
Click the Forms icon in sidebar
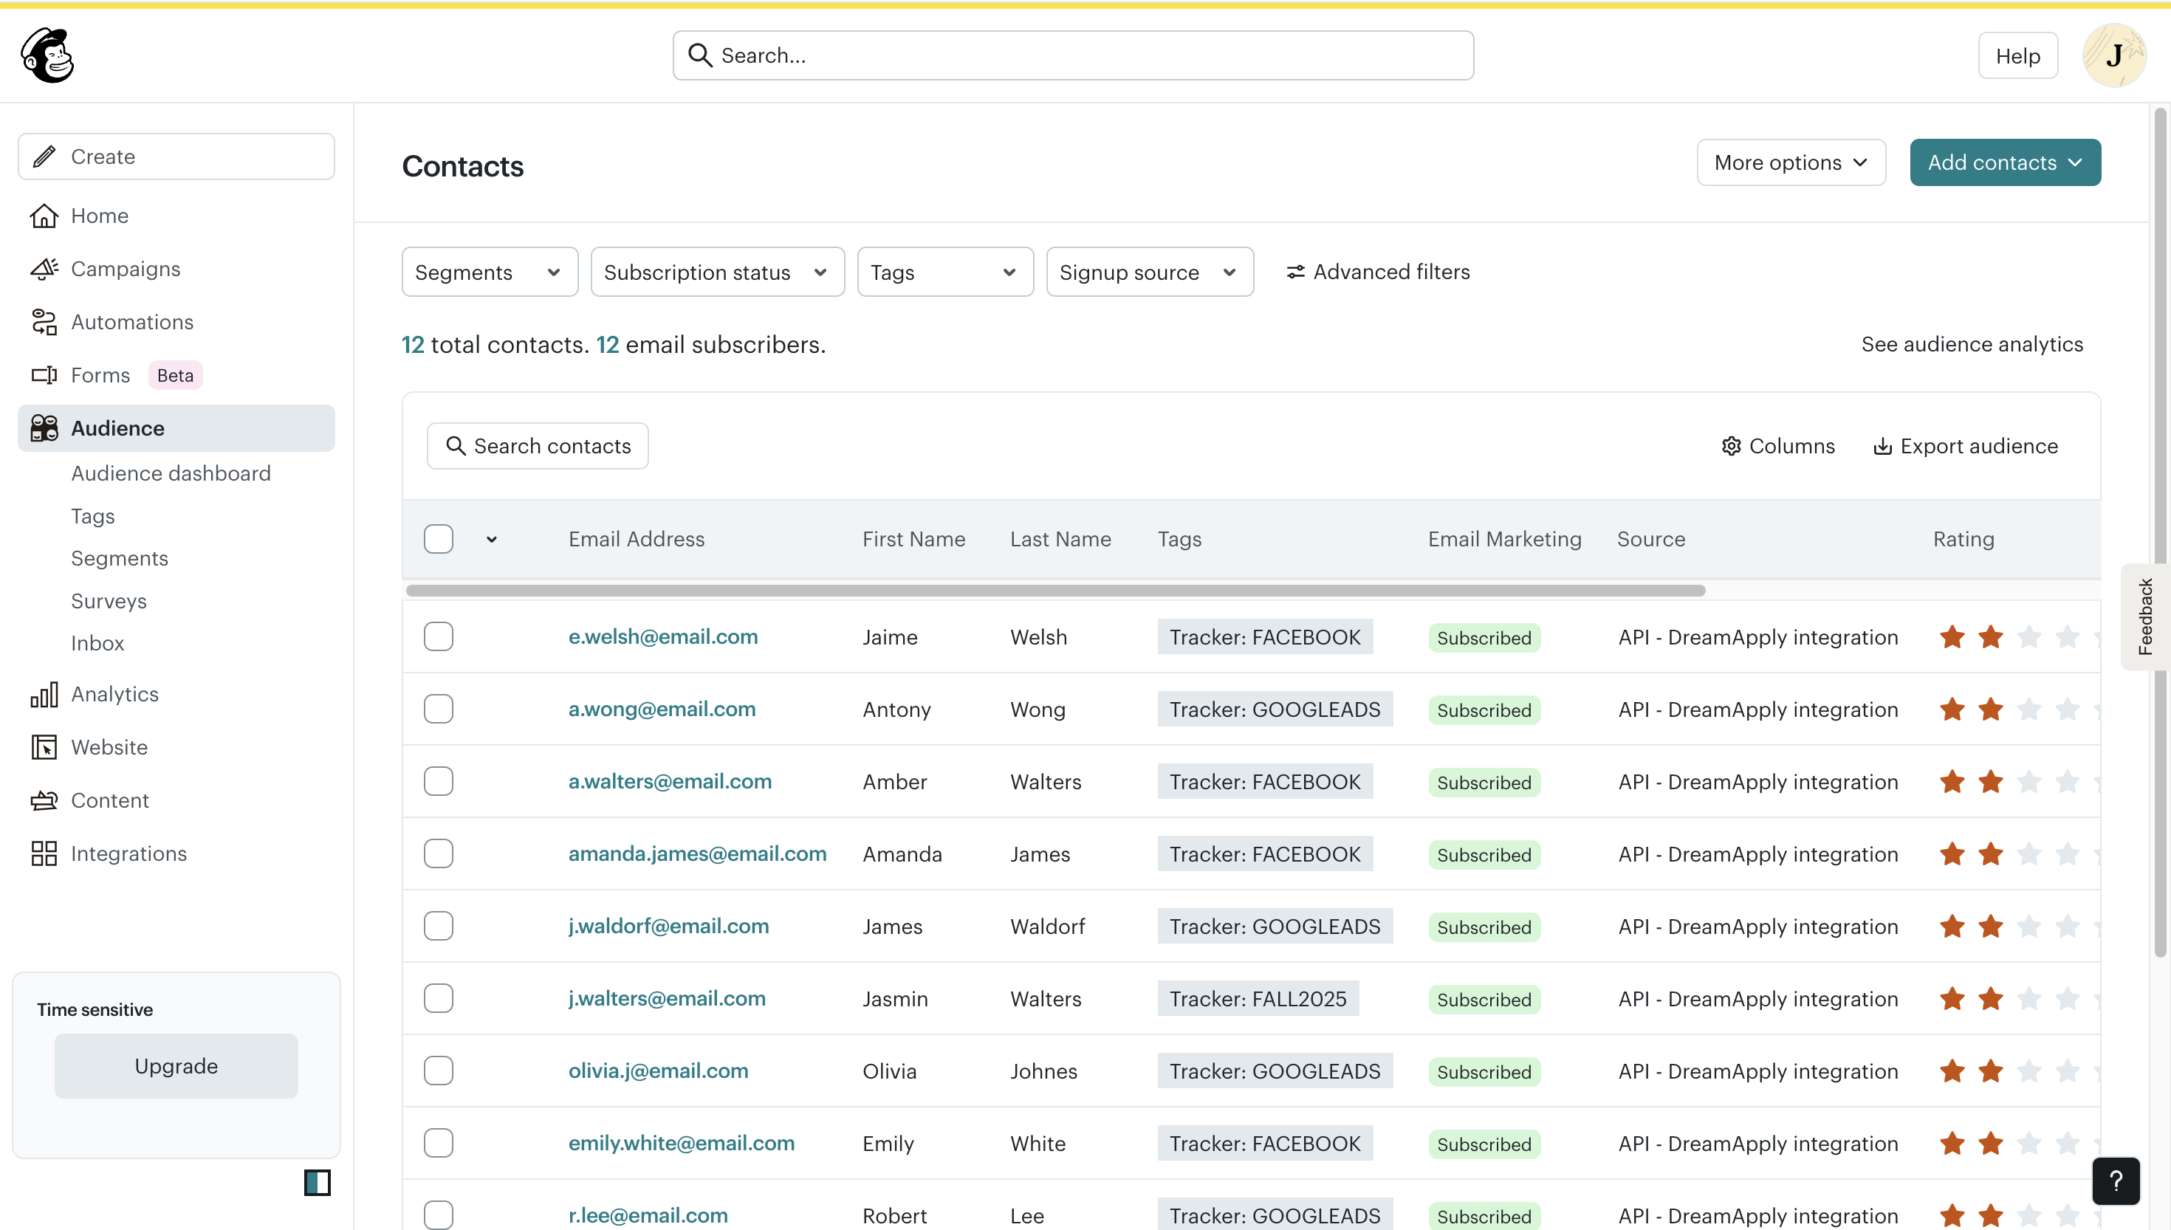pos(44,375)
